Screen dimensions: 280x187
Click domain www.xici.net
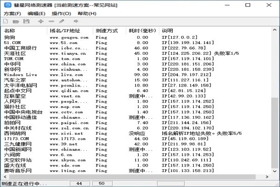pyautogui.click(x=66, y=134)
